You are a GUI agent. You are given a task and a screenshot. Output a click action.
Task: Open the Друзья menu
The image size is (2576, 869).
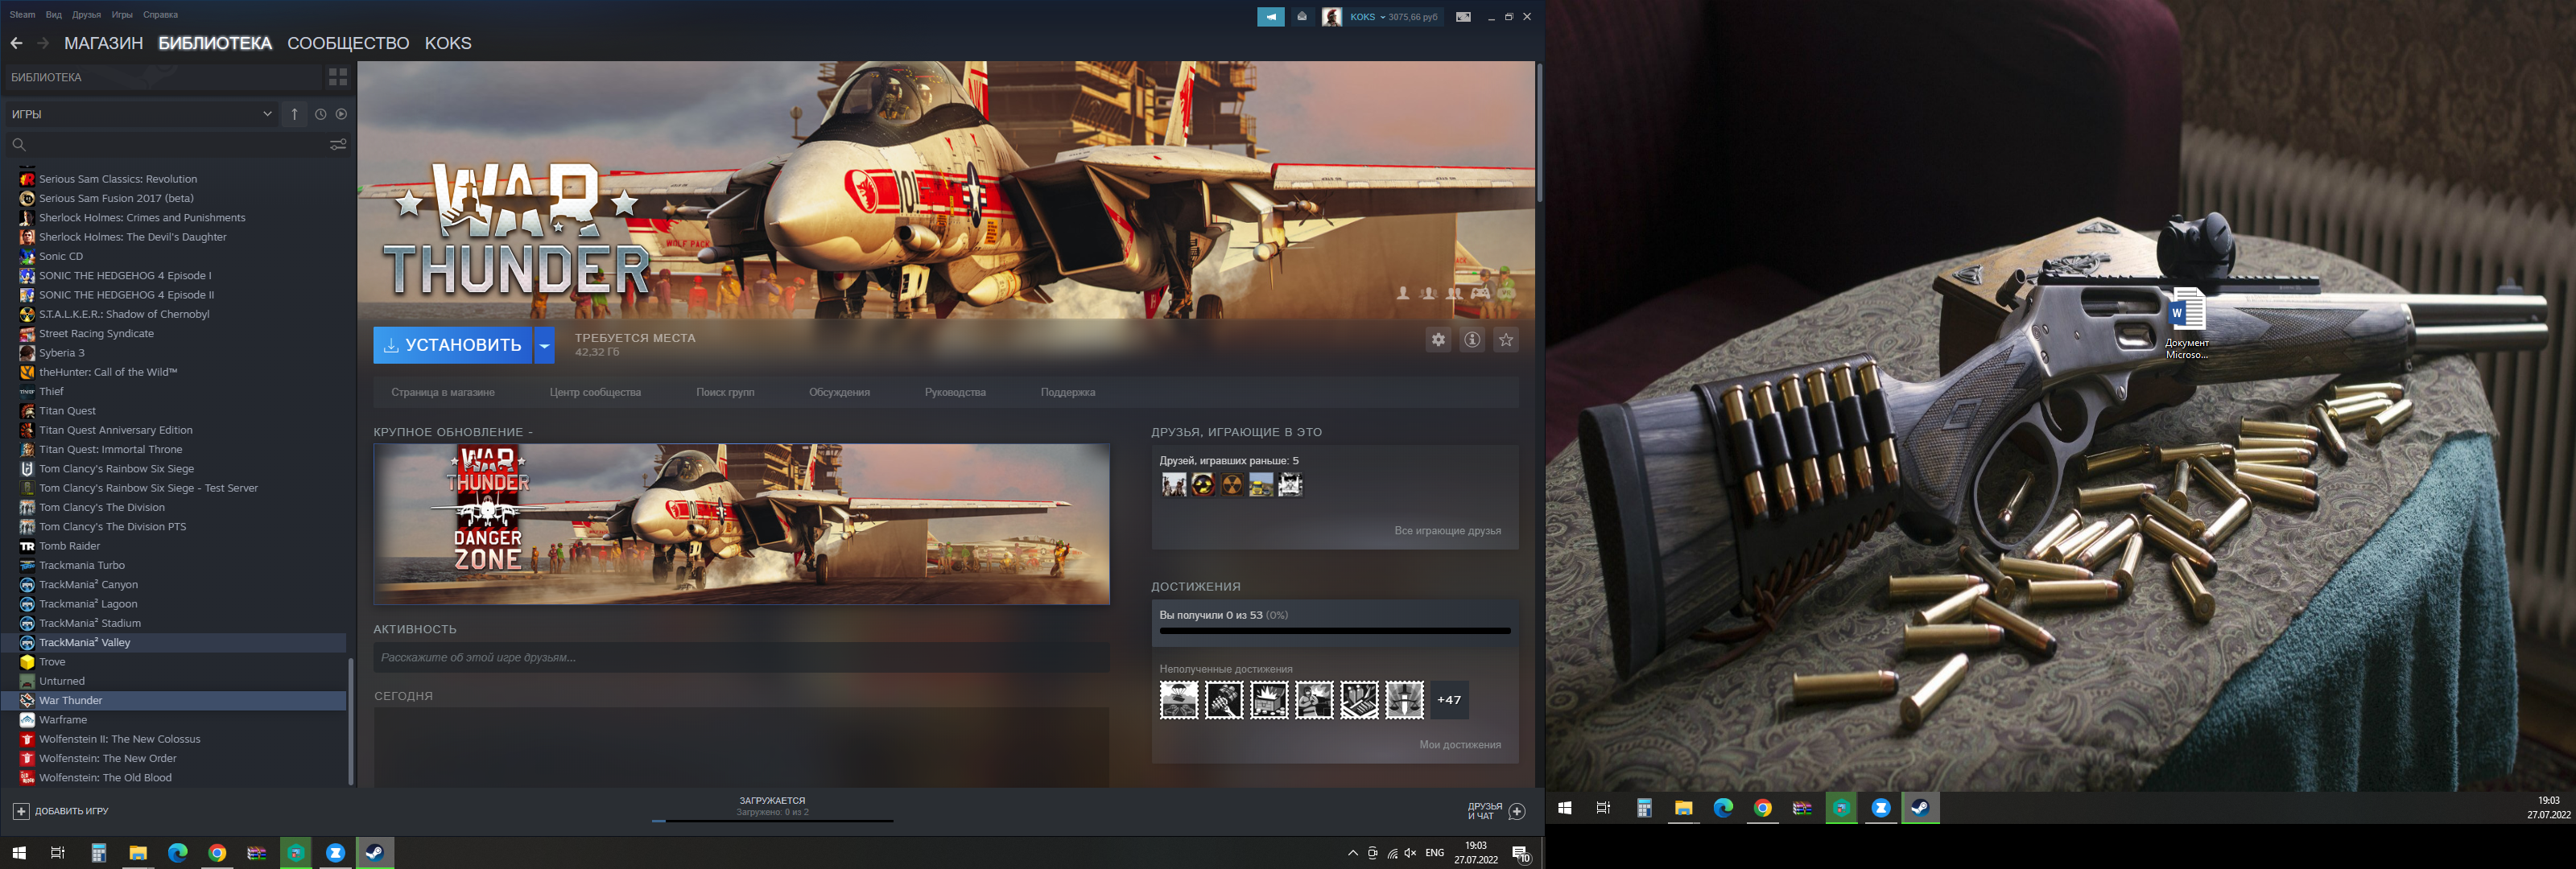click(86, 15)
